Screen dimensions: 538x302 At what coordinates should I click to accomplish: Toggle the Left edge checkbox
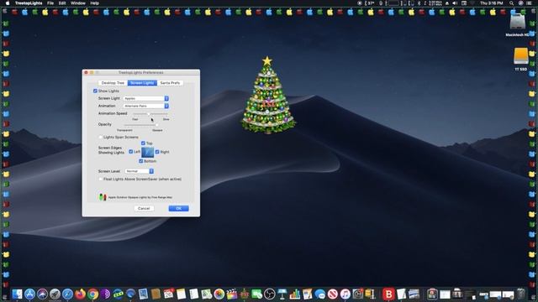coord(131,151)
